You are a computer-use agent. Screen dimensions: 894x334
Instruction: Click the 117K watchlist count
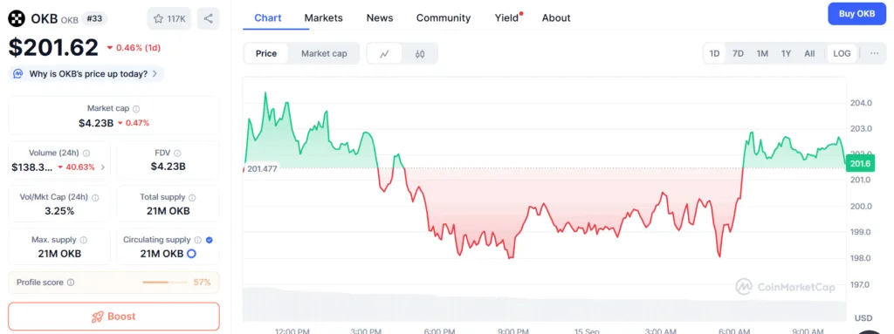click(x=176, y=19)
